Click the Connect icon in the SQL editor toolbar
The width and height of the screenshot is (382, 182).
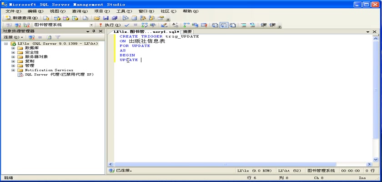9,25
